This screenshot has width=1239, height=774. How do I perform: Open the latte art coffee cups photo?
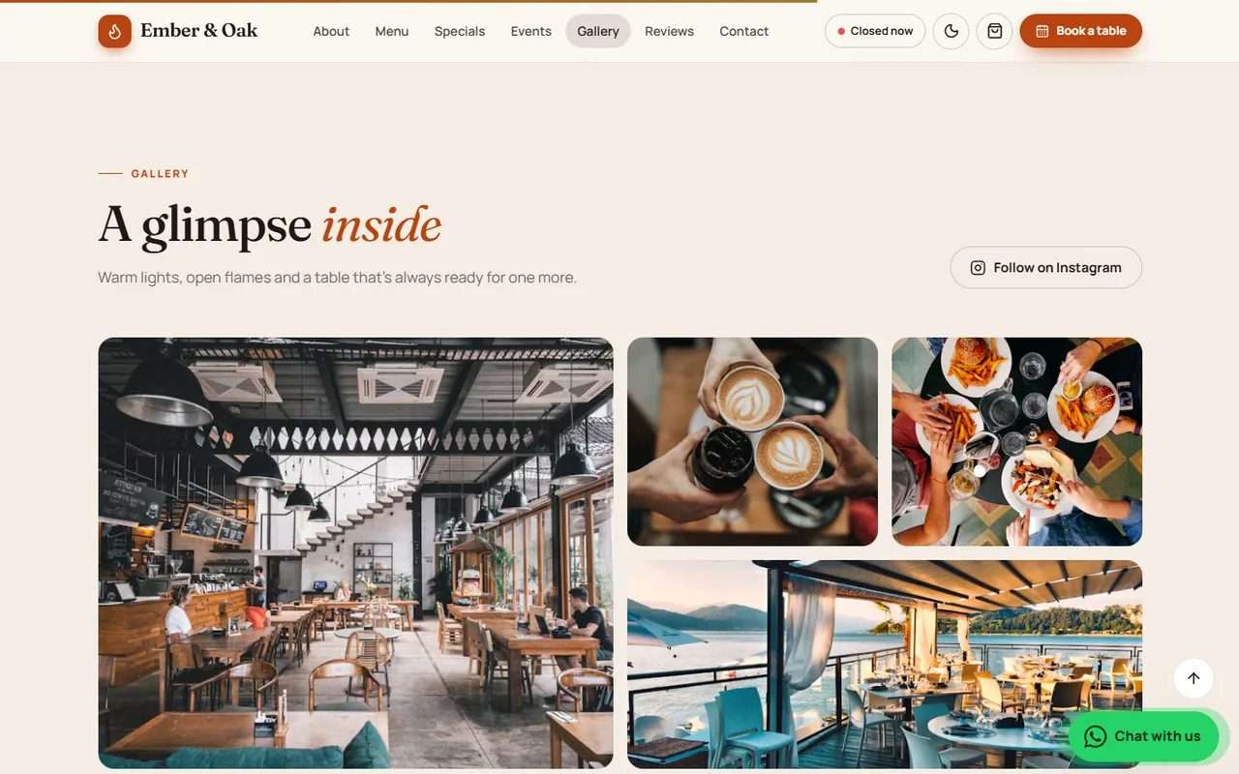[752, 442]
